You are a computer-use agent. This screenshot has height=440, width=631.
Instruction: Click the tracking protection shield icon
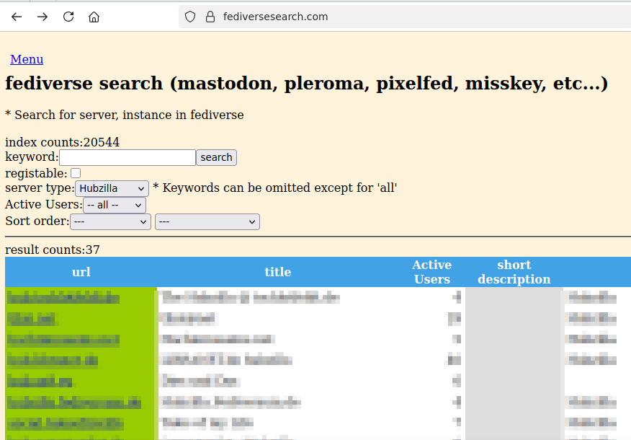tap(190, 17)
